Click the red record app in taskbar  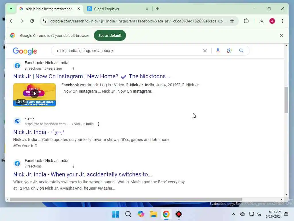179,214
